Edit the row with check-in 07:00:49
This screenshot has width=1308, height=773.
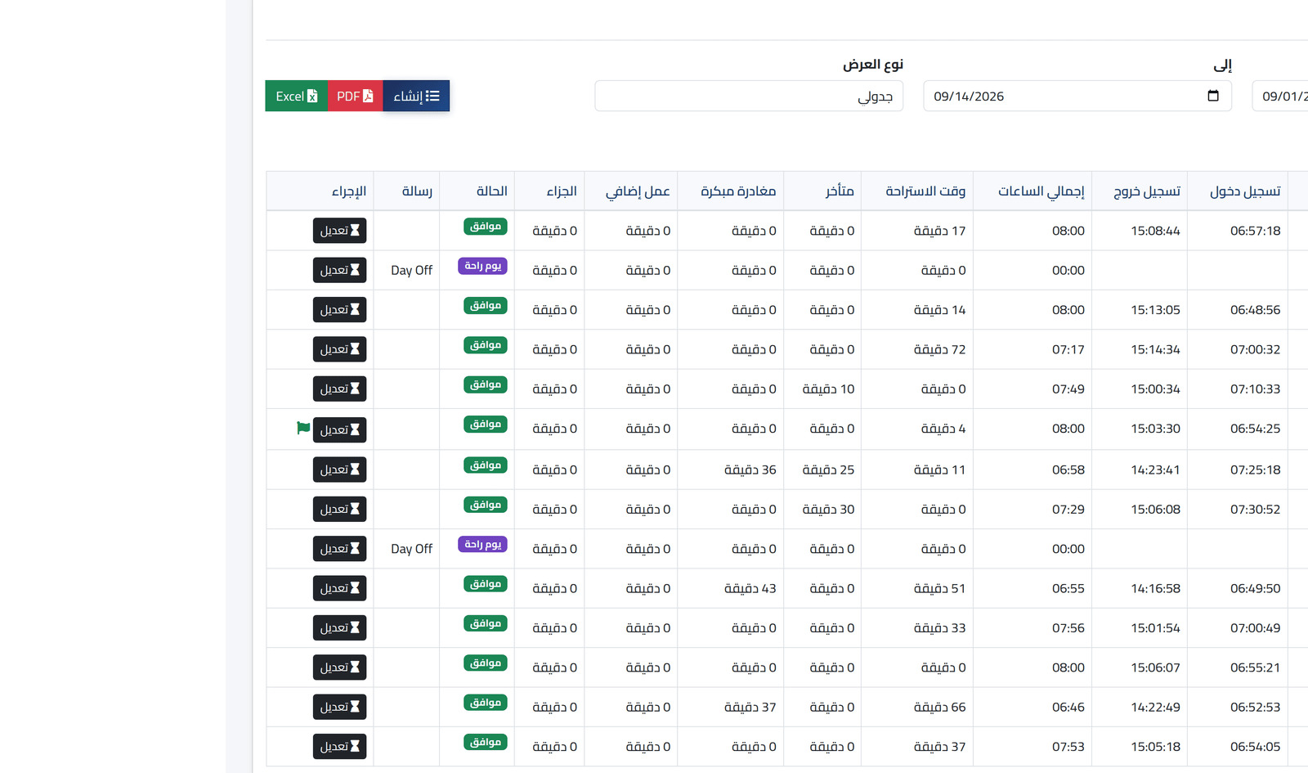339,627
